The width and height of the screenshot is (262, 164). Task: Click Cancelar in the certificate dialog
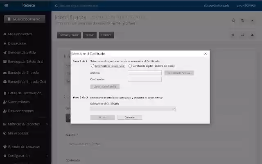130,117
